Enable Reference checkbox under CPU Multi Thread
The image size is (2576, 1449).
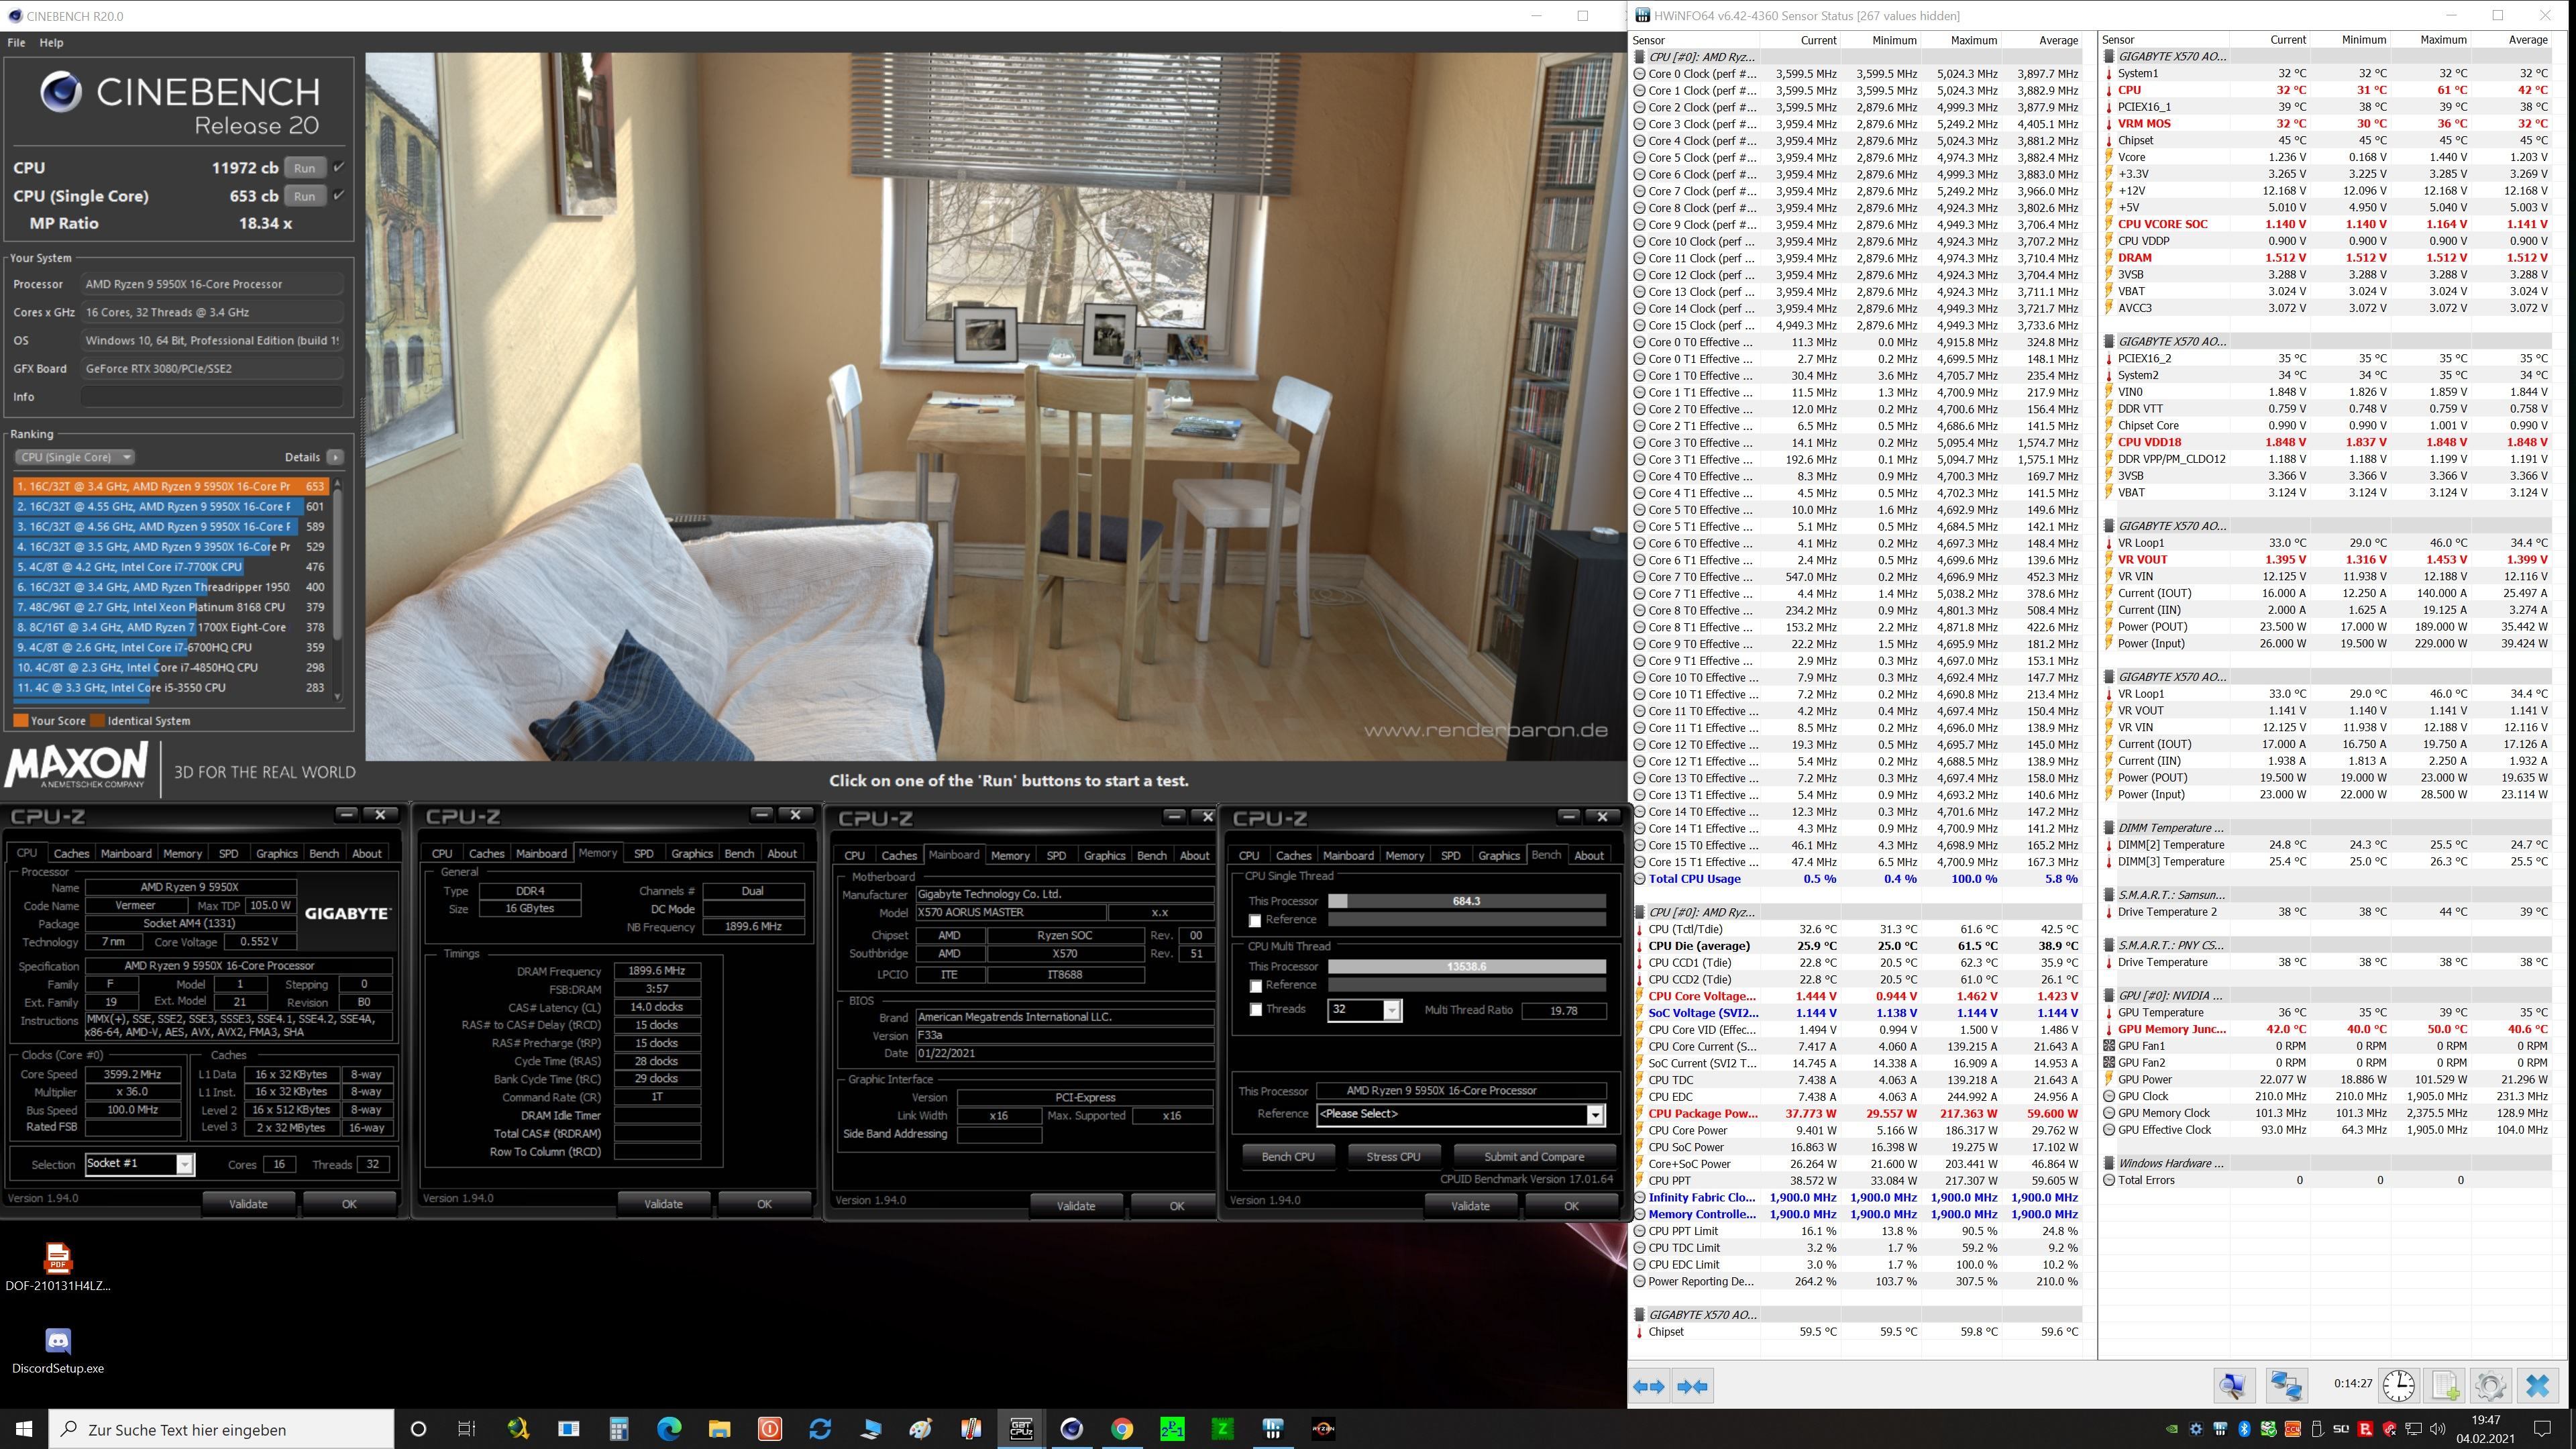pos(1255,986)
